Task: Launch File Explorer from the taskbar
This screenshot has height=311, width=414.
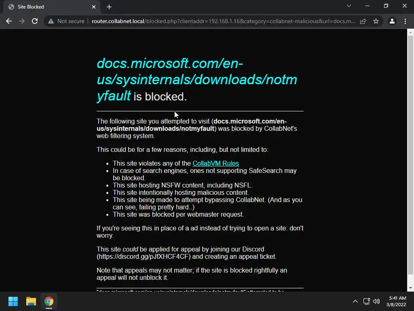Action: point(31,301)
